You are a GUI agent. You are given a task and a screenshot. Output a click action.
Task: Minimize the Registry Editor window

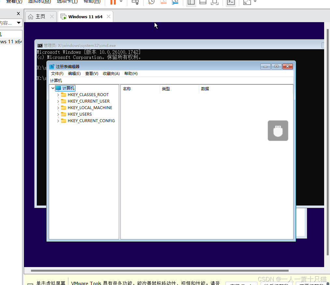click(265, 66)
